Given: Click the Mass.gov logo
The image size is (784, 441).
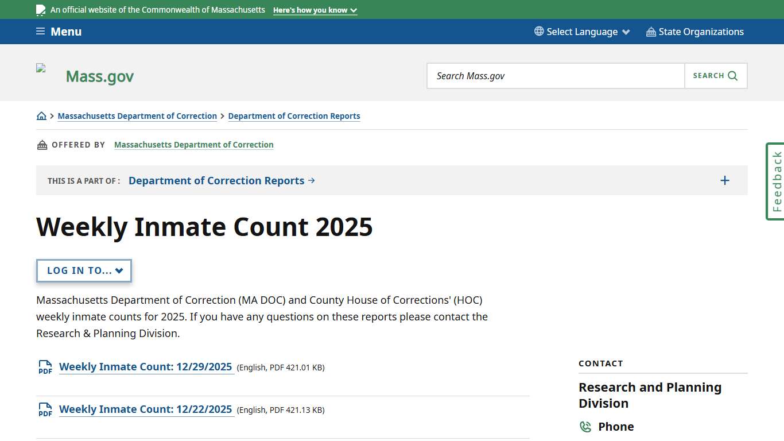Looking at the screenshot, I should [x=99, y=75].
